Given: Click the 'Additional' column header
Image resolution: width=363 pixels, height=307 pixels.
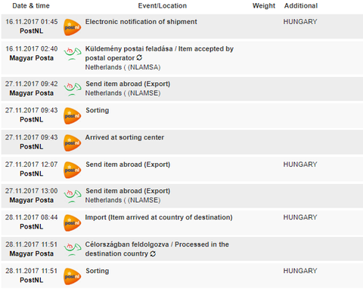Looking at the screenshot, I should coord(301,6).
